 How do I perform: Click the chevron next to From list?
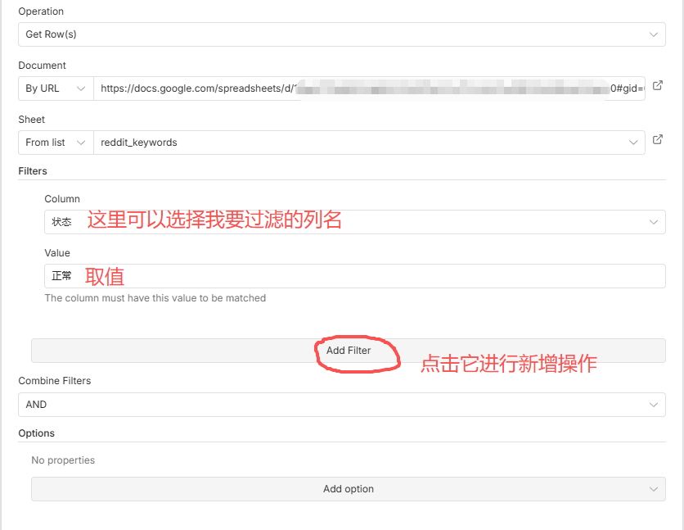coord(80,143)
